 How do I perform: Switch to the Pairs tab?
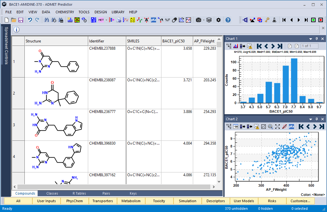[106, 193]
